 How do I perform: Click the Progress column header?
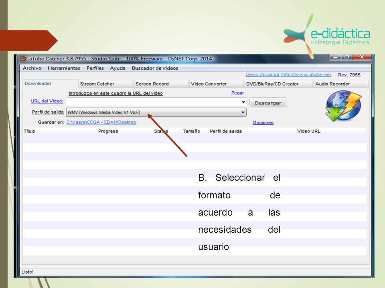click(125, 131)
